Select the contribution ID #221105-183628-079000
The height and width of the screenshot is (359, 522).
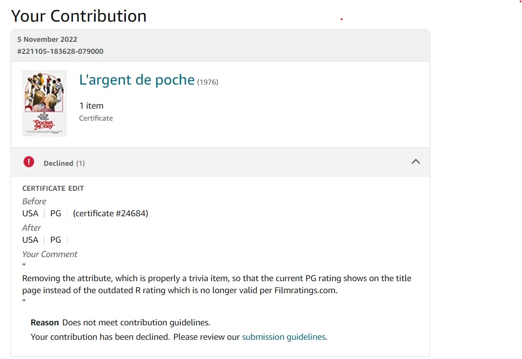[60, 51]
